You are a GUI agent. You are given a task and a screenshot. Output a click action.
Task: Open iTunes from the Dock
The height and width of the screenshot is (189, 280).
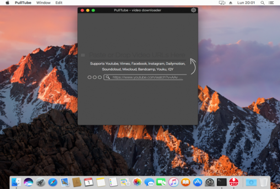(x=173, y=182)
